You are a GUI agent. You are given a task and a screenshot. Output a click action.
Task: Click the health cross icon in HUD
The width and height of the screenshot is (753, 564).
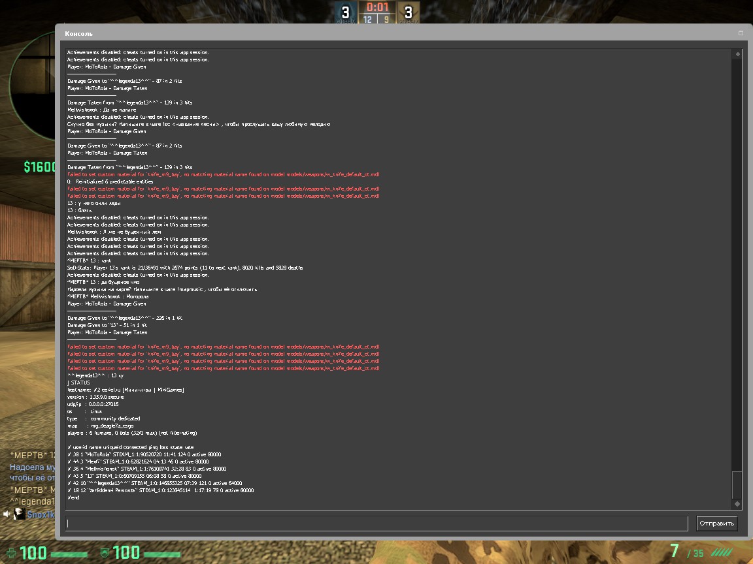[x=10, y=554]
